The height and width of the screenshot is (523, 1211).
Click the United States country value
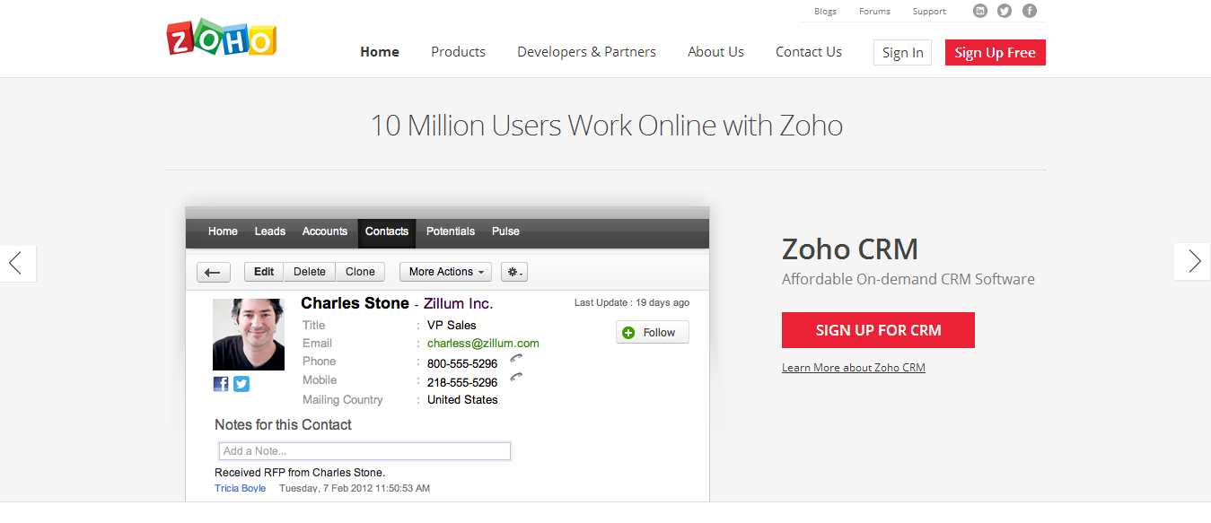(x=462, y=399)
